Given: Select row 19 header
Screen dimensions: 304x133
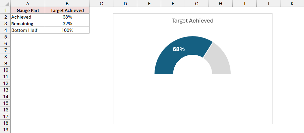Looking at the screenshot, I should 5,129.
